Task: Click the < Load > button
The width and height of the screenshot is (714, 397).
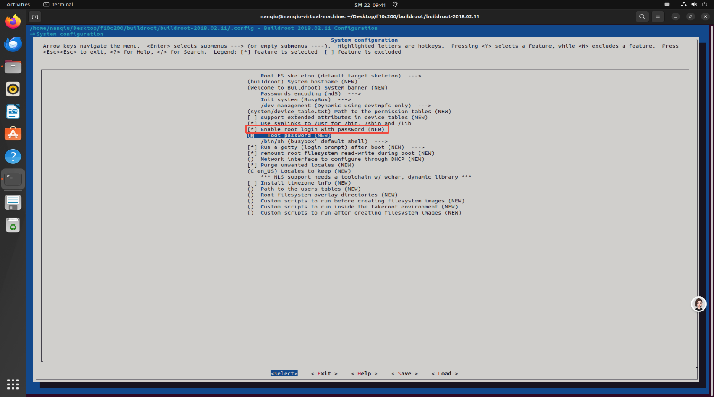Action: point(445,373)
